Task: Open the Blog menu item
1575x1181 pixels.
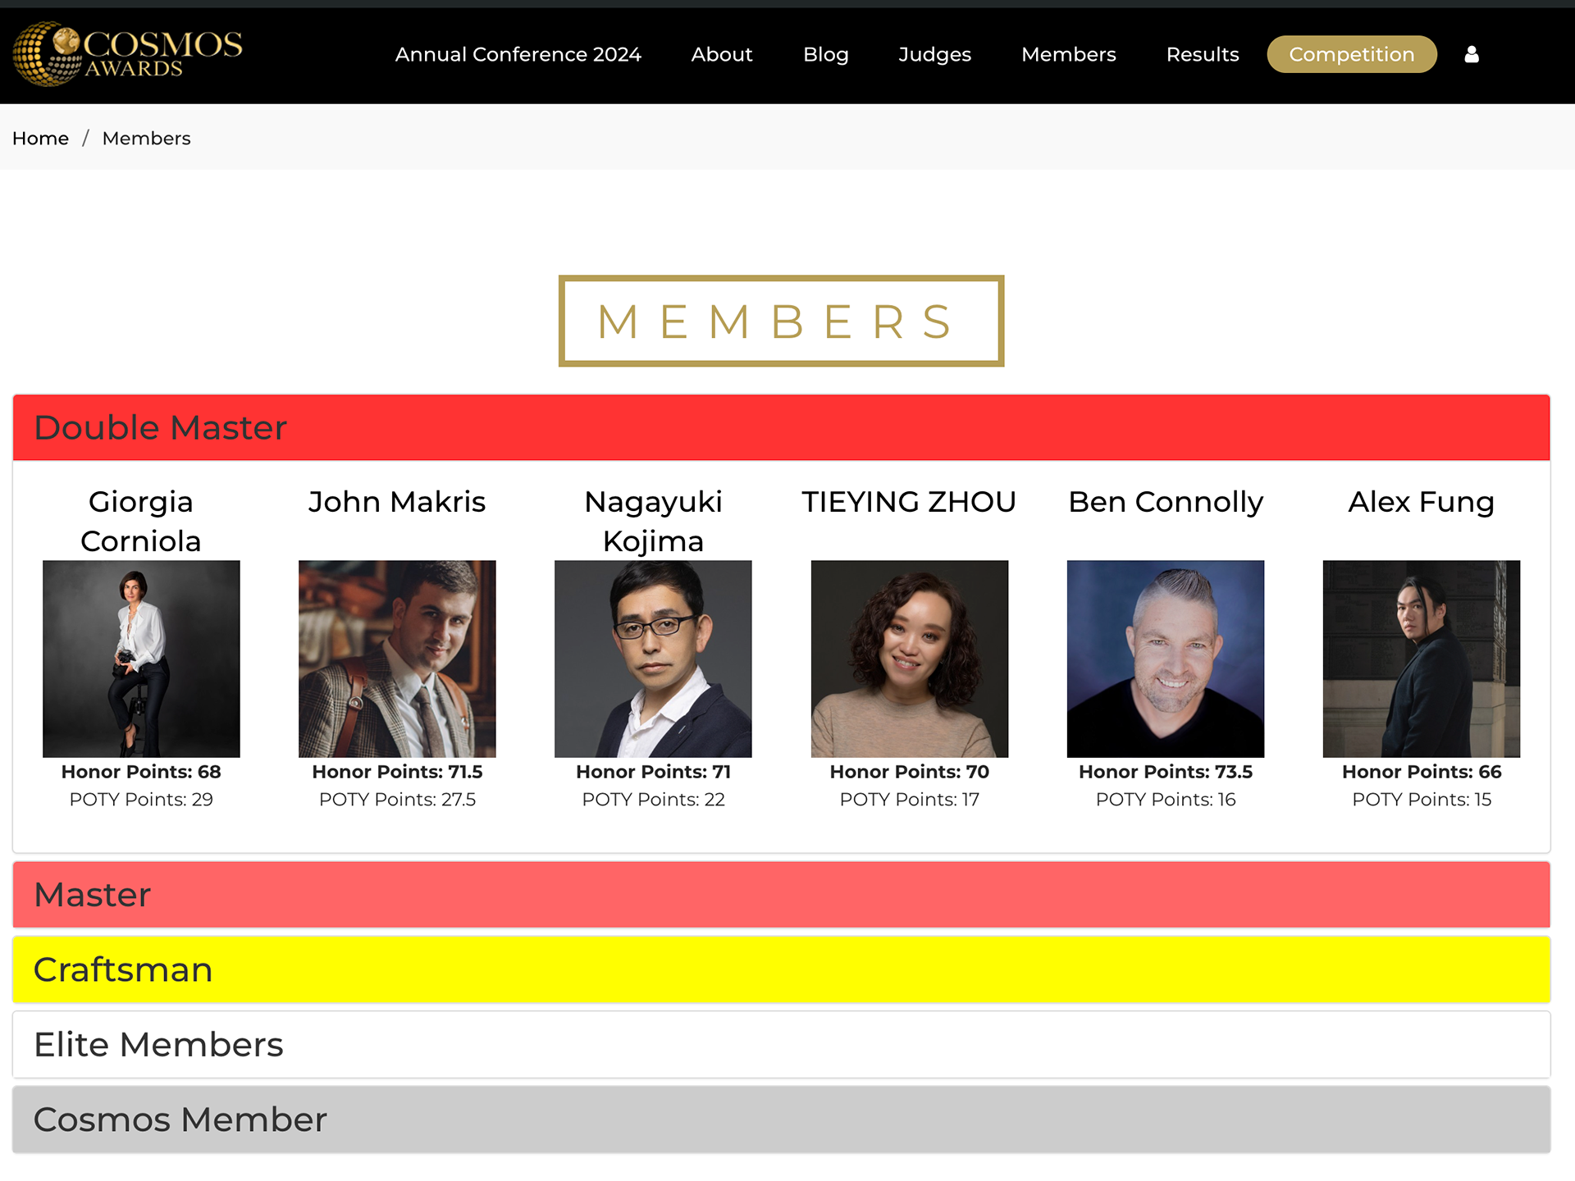Action: point(825,54)
